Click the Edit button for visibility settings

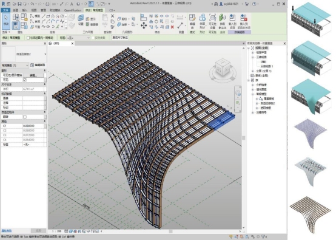[33, 75]
